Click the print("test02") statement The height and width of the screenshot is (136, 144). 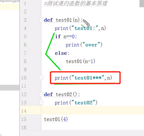76,103
